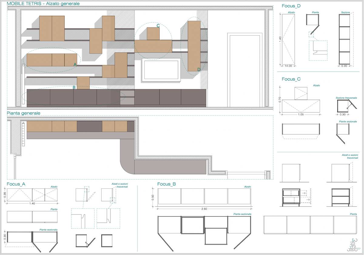
Task: Click "Alzati e sezioni trasversali" label on right column
Action: click(x=350, y=156)
